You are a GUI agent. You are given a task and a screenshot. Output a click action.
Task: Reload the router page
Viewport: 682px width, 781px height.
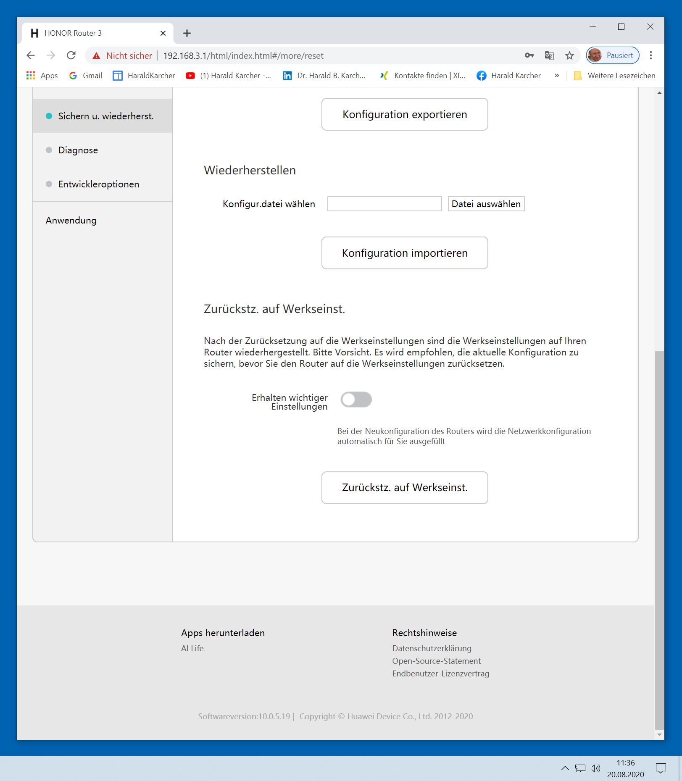click(x=71, y=55)
